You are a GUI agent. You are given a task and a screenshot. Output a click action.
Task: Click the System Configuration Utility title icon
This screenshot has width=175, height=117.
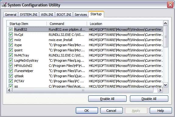pos(4,5)
